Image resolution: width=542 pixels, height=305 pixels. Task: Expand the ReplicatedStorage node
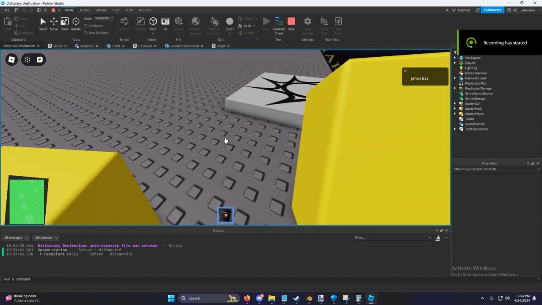[x=455, y=89]
